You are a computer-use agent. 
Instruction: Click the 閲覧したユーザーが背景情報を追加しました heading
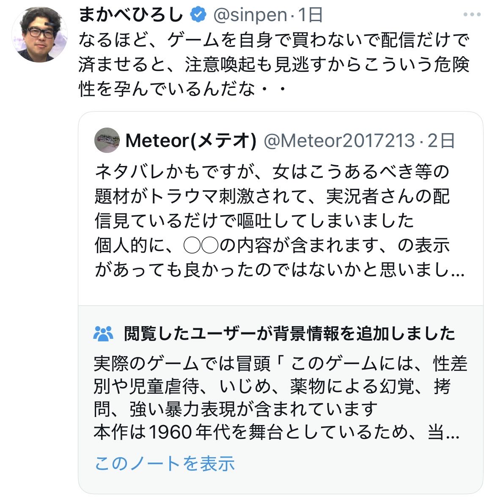tap(289, 334)
